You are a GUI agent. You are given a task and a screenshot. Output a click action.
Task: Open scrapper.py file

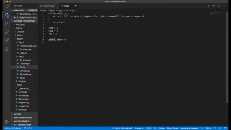[24, 106]
